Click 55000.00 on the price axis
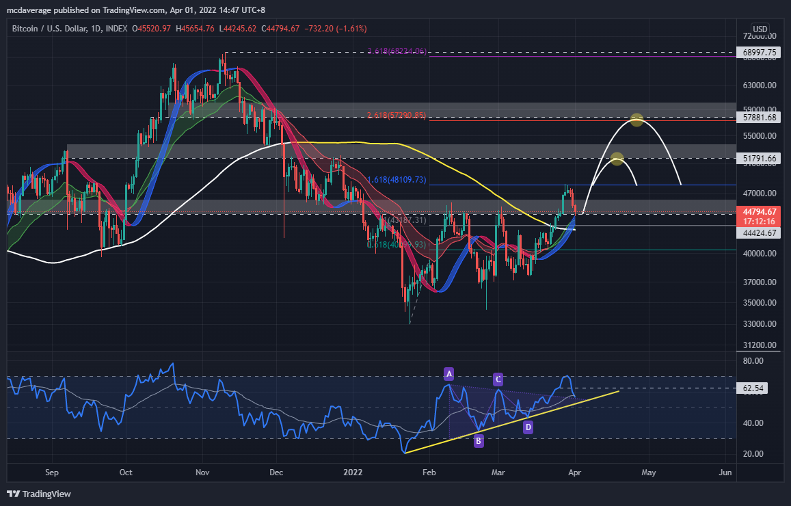The height and width of the screenshot is (506, 791). pyautogui.click(x=760, y=135)
